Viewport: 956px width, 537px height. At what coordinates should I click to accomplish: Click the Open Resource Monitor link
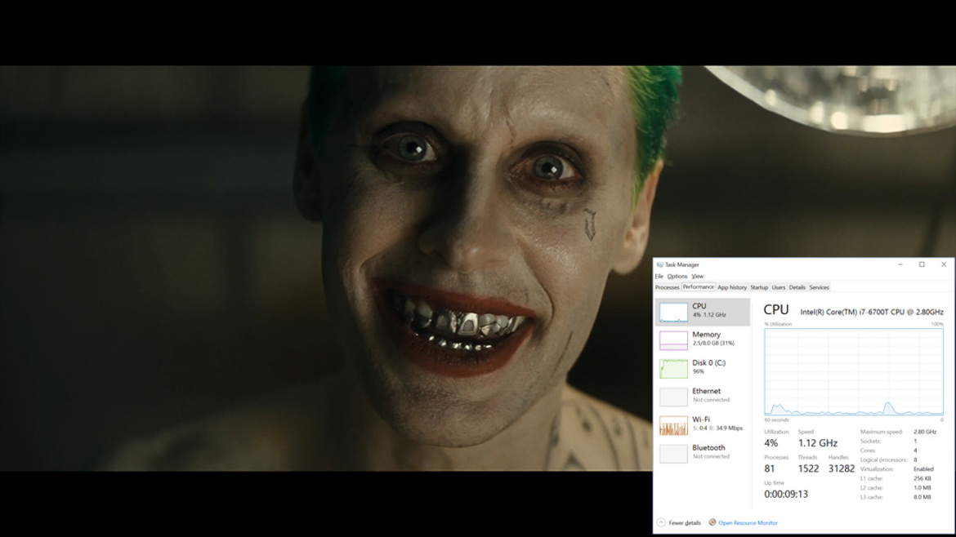click(x=748, y=523)
